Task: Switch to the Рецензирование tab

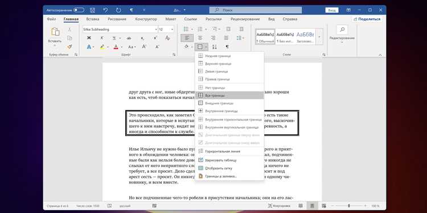Action: point(245,19)
